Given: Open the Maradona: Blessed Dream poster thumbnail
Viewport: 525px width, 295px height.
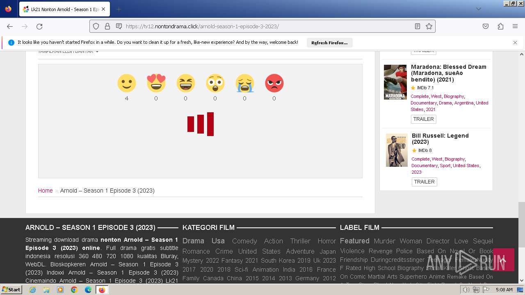Looking at the screenshot, I should coord(395,82).
